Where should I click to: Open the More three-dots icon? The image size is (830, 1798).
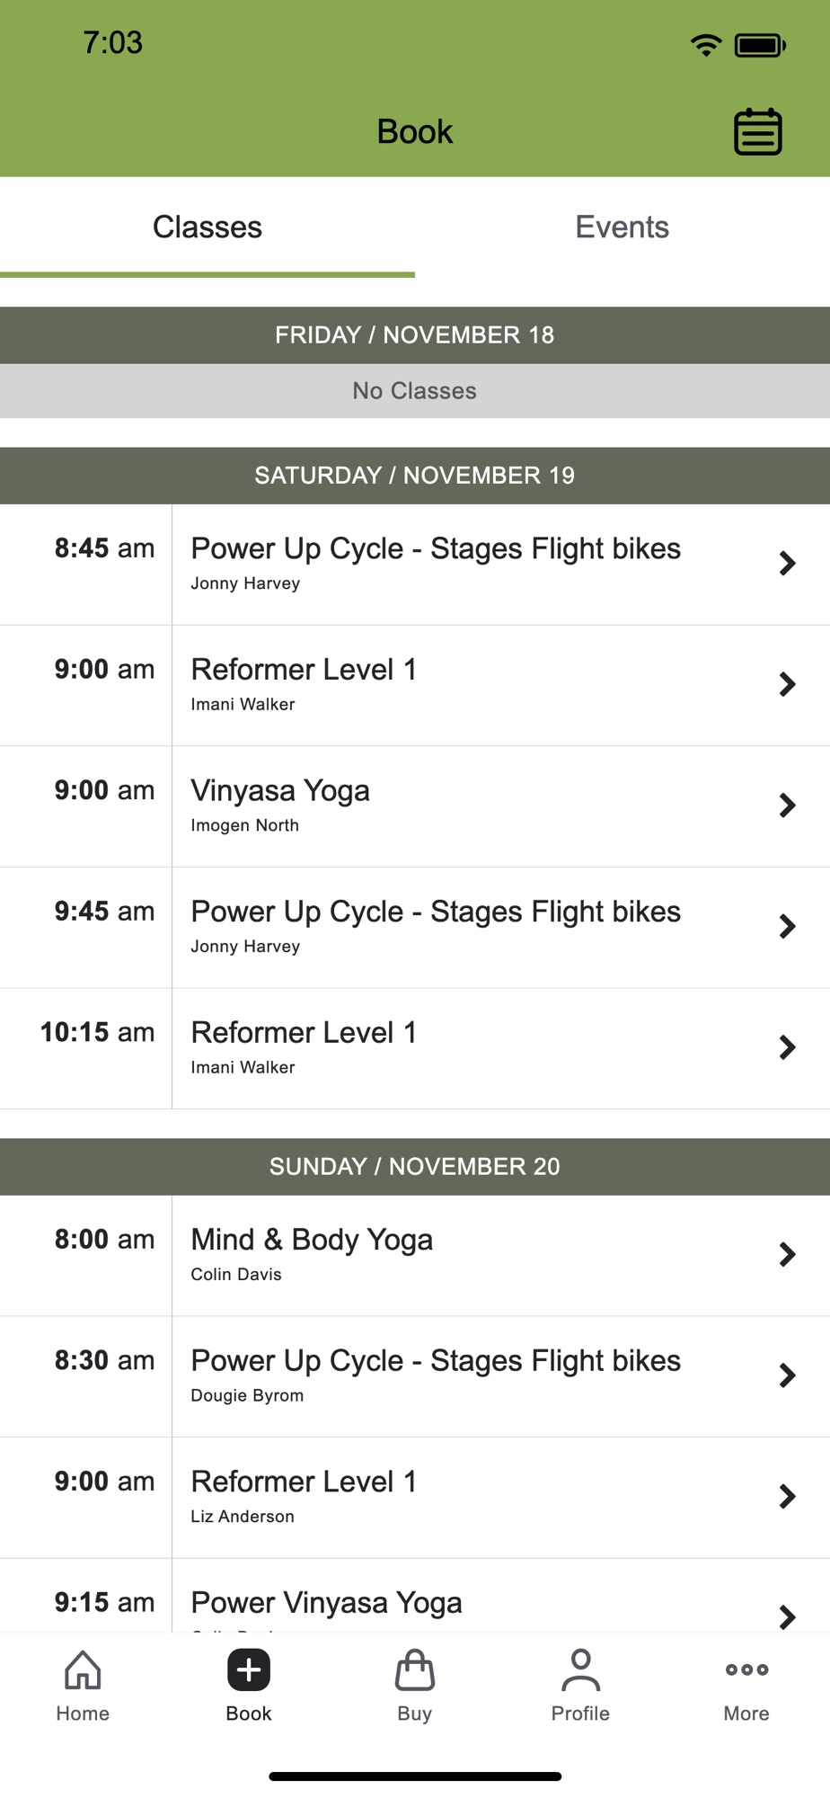(746, 1670)
